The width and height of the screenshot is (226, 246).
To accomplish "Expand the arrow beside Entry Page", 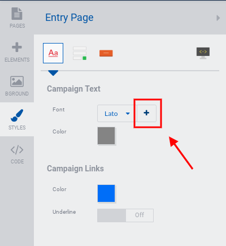I will 218,18.
